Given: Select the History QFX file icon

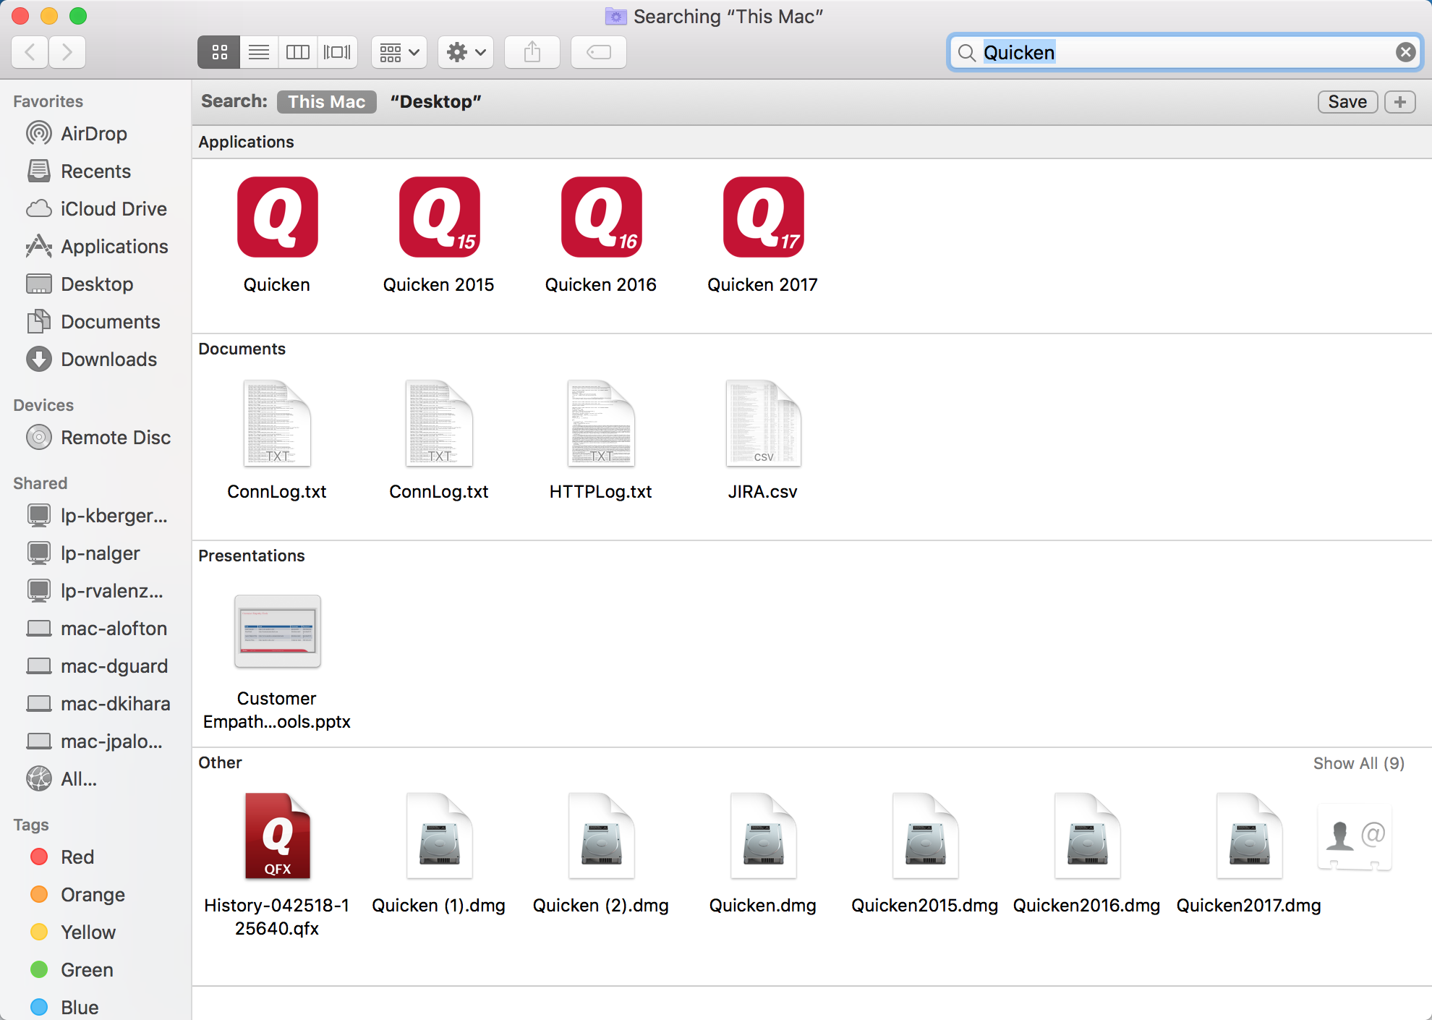Looking at the screenshot, I should tap(277, 837).
